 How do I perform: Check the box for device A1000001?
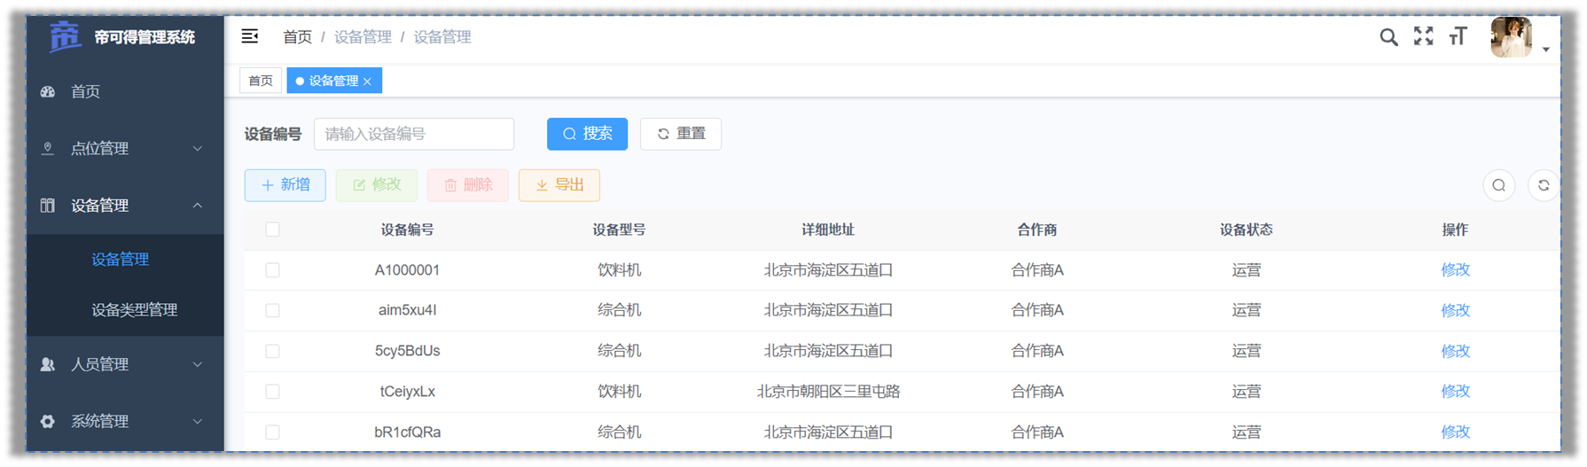click(x=272, y=270)
